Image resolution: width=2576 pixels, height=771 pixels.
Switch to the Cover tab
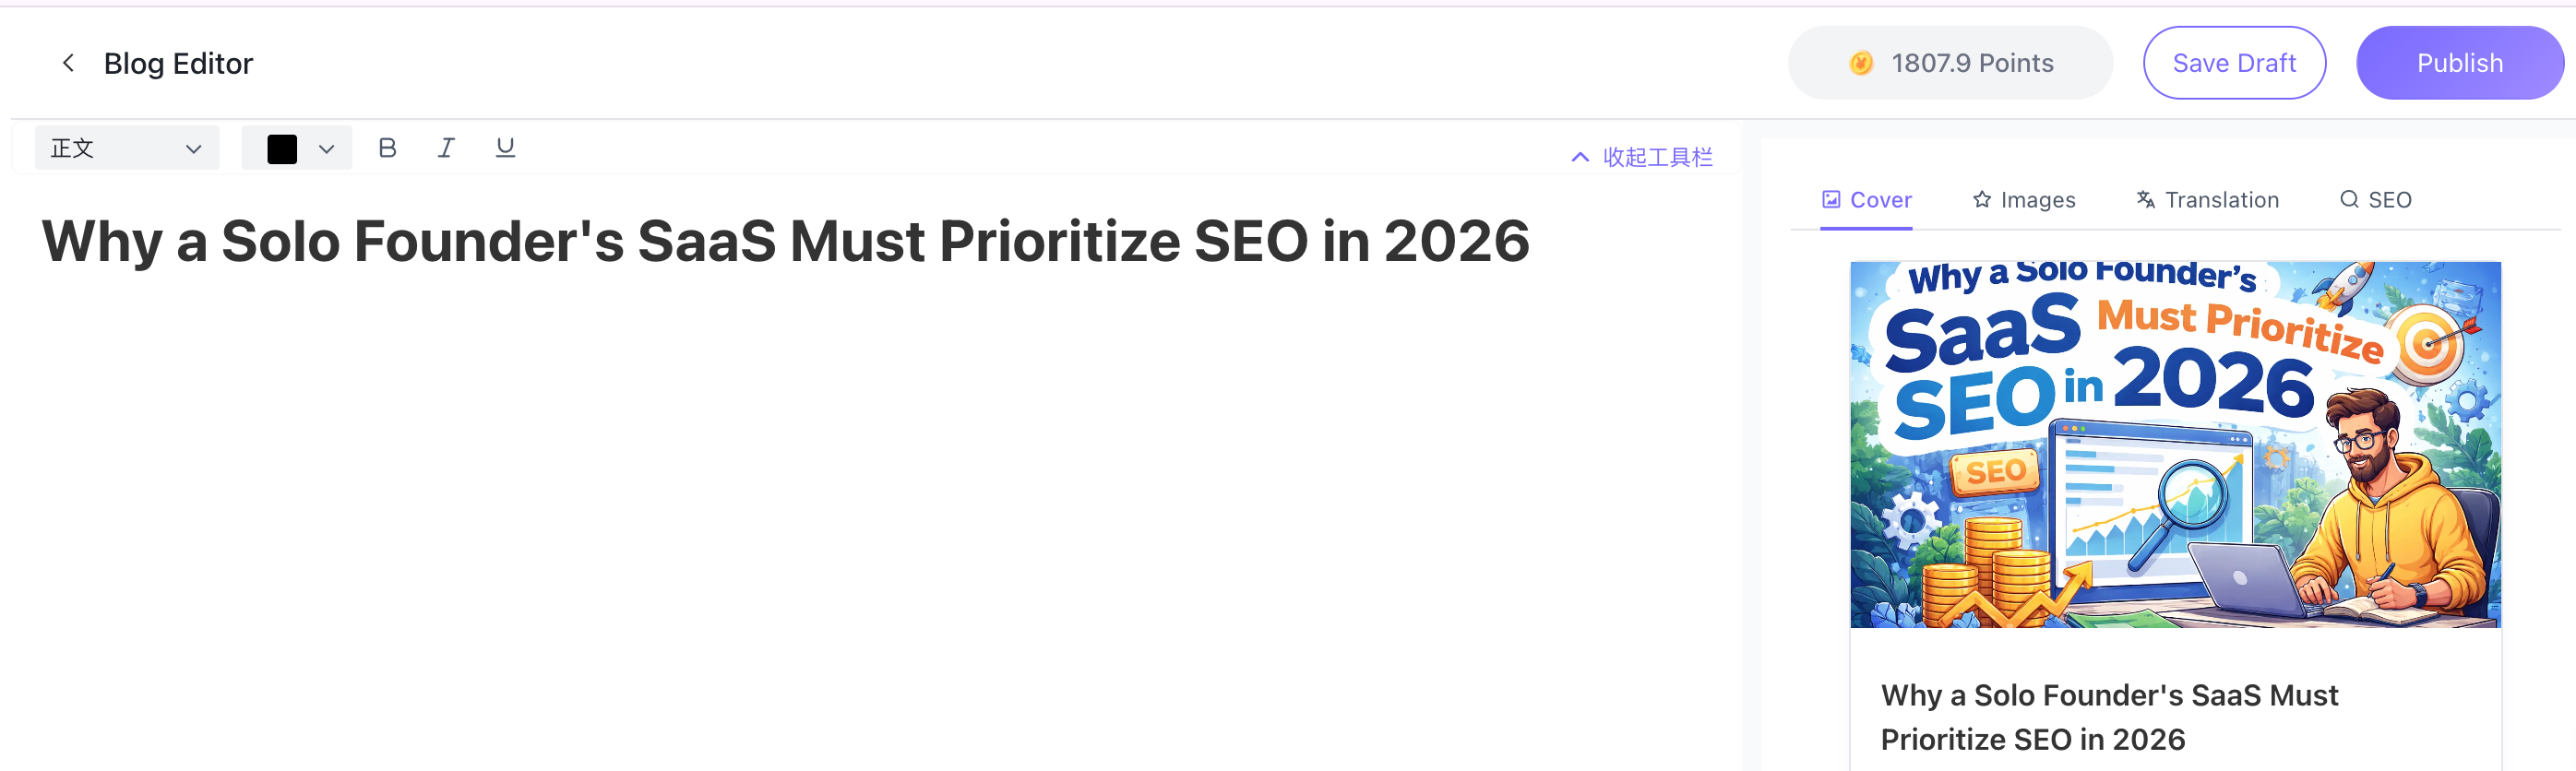point(1866,200)
